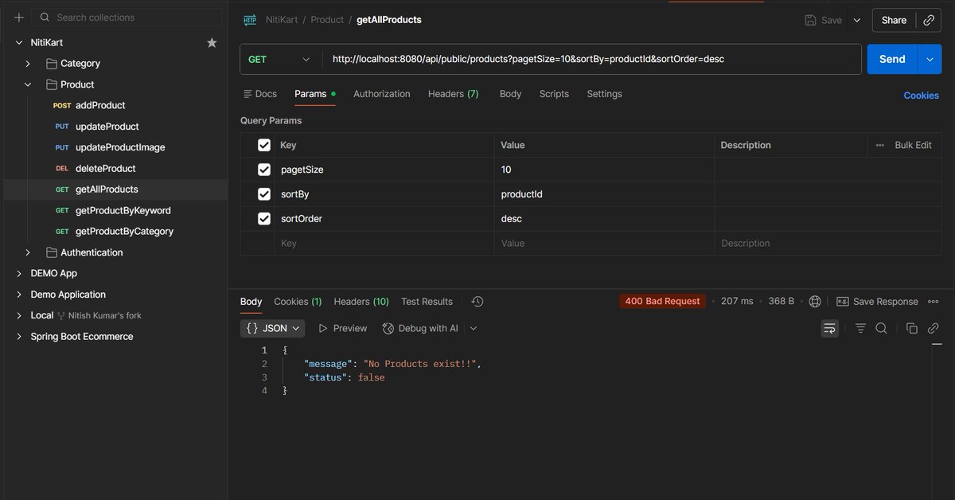The height and width of the screenshot is (500, 955).
Task: Open the request Body tab
Action: [x=510, y=94]
